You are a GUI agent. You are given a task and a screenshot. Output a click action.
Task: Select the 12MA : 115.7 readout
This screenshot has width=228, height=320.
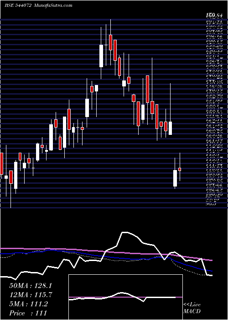pyautogui.click(x=31, y=294)
